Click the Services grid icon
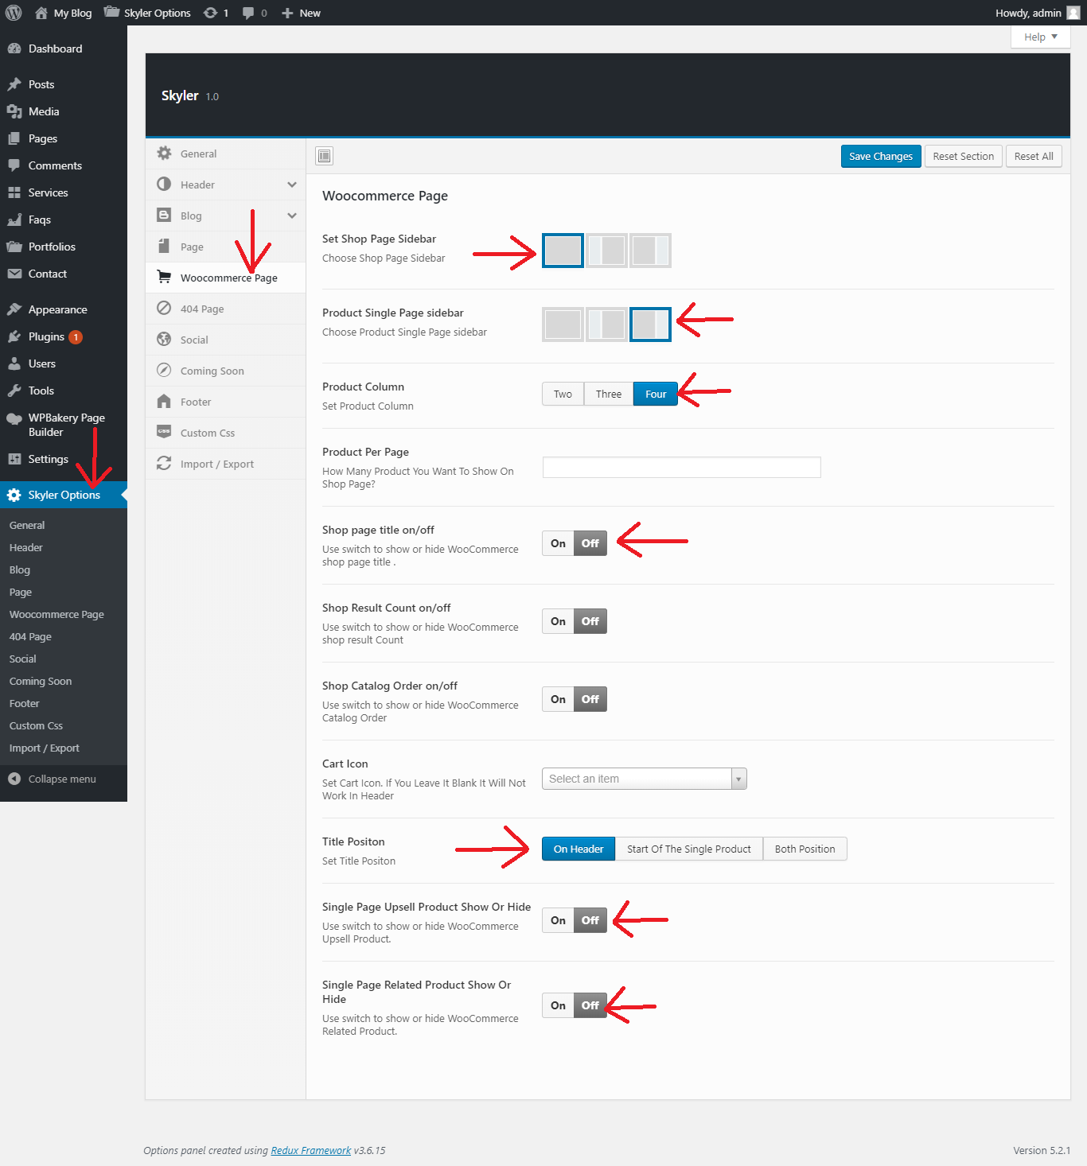1087x1166 pixels. [14, 192]
